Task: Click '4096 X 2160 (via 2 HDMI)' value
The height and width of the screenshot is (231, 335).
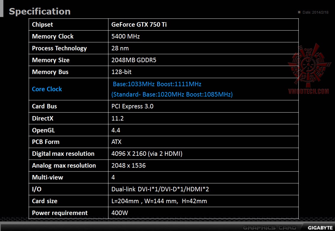Action: (x=147, y=154)
